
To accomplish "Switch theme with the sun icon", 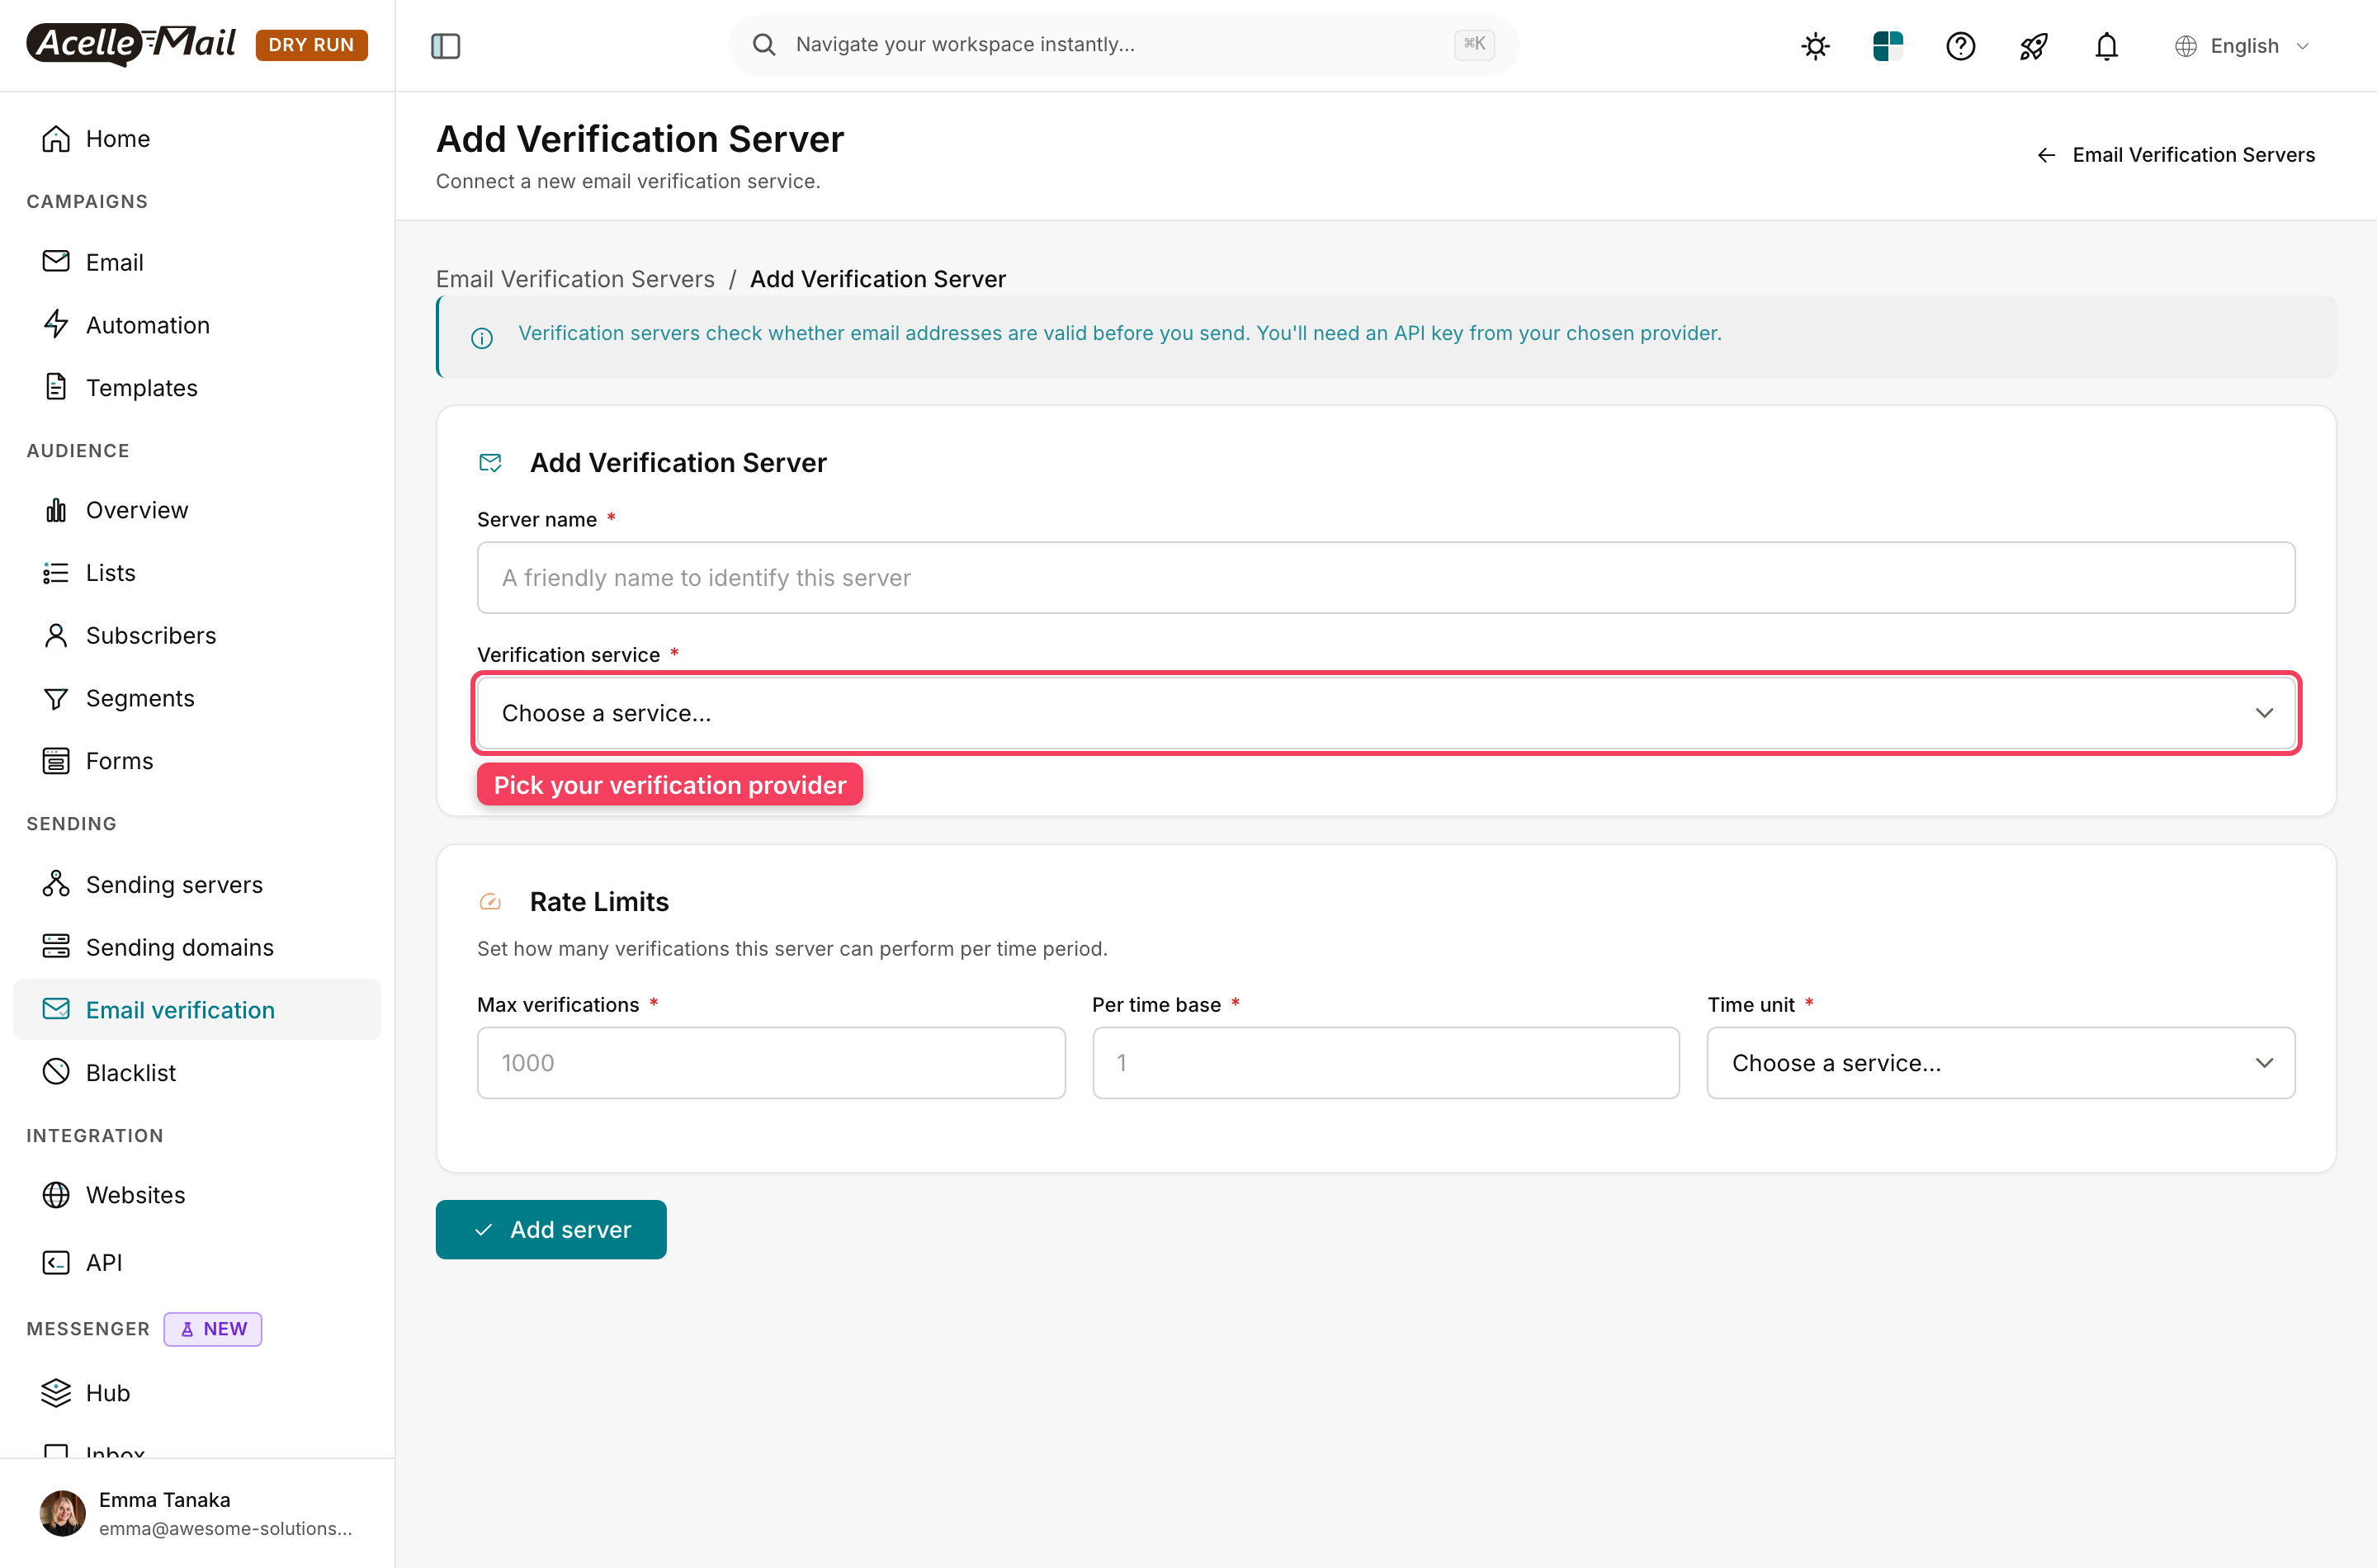I will (x=1815, y=46).
